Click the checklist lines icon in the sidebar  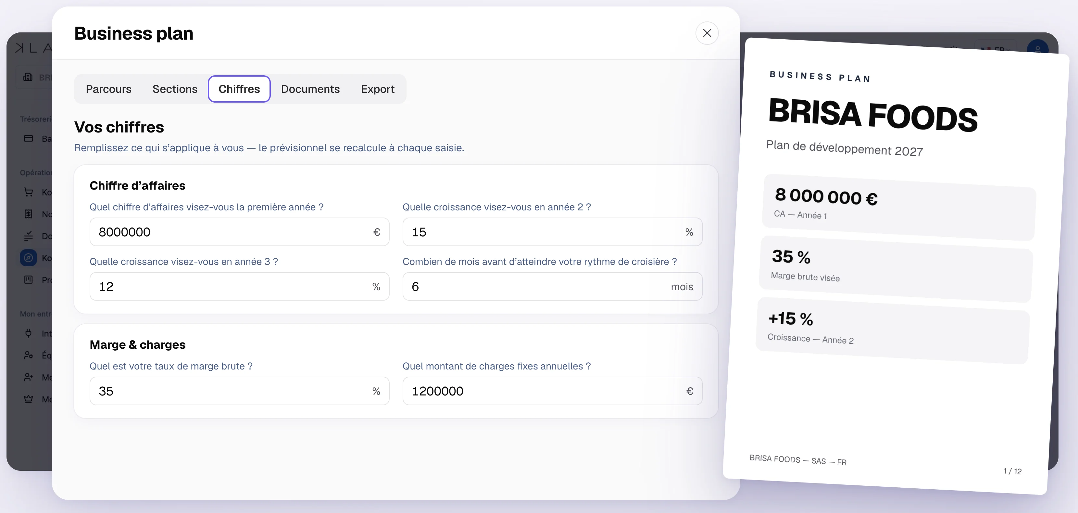tap(29, 236)
